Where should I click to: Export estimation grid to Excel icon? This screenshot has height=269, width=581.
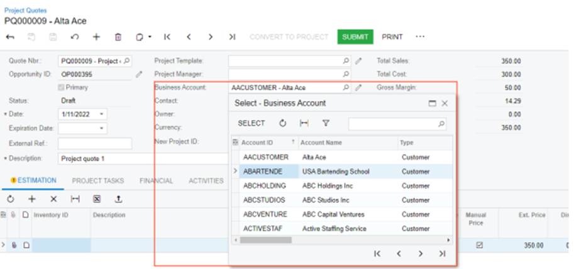[x=97, y=199]
